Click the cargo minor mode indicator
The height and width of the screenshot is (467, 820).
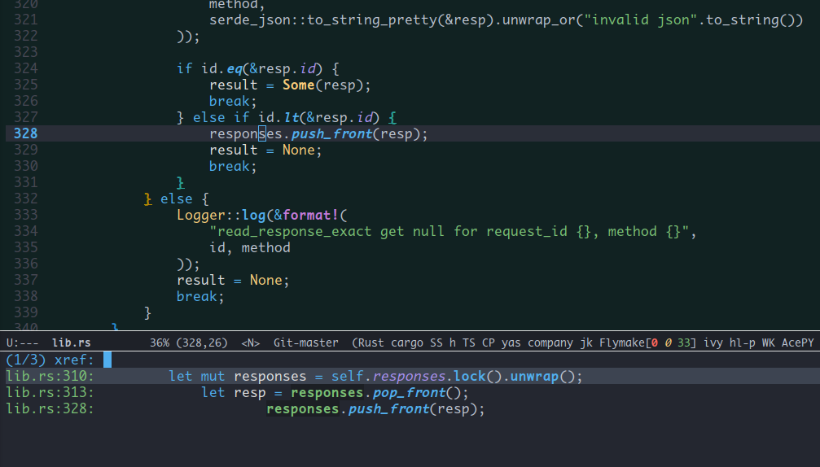(x=407, y=343)
